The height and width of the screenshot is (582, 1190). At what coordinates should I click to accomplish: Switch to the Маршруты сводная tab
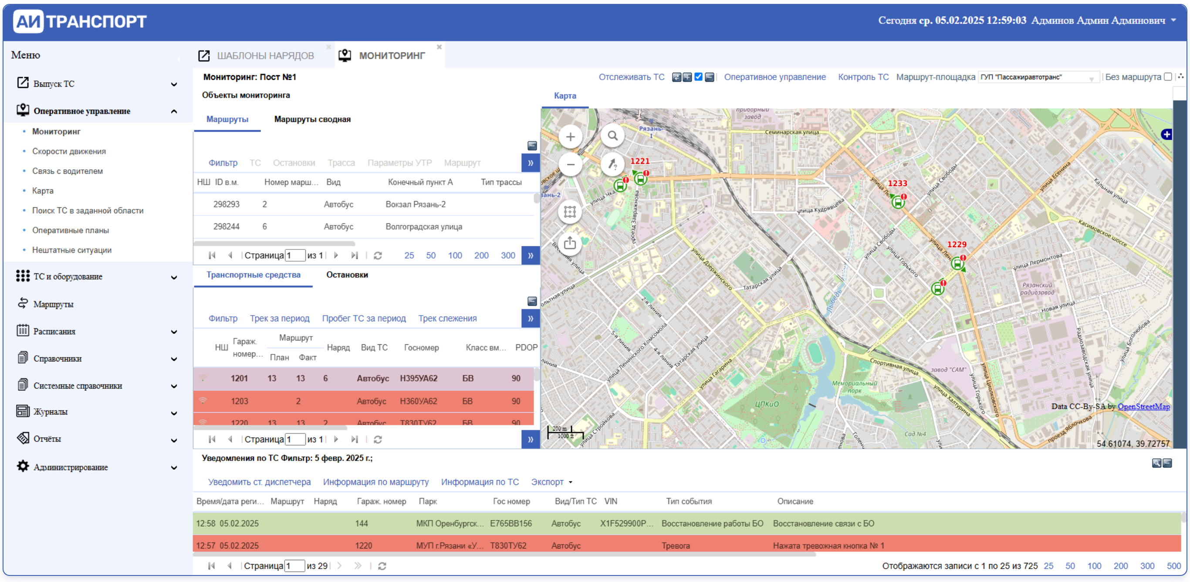pyautogui.click(x=312, y=120)
